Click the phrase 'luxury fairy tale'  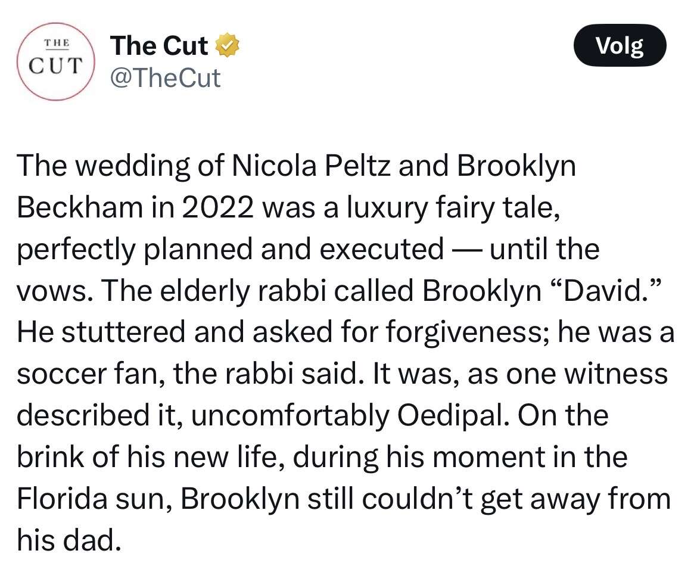[x=452, y=207]
